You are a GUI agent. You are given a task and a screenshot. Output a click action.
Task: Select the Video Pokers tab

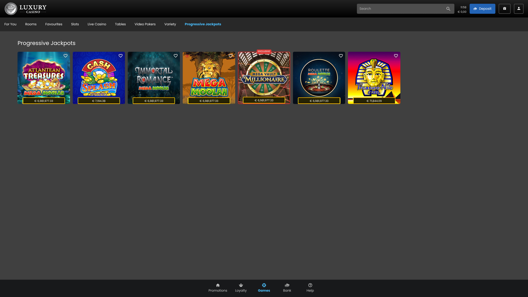[x=145, y=24]
